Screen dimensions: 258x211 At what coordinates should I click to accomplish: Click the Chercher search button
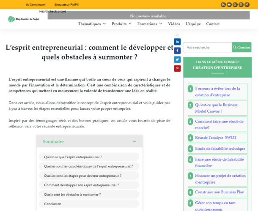(242, 47)
